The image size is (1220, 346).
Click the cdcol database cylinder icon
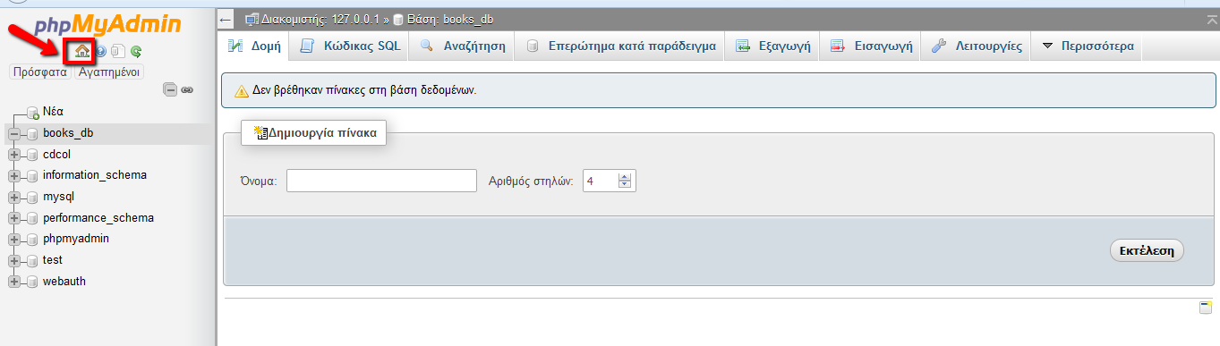pyautogui.click(x=32, y=155)
